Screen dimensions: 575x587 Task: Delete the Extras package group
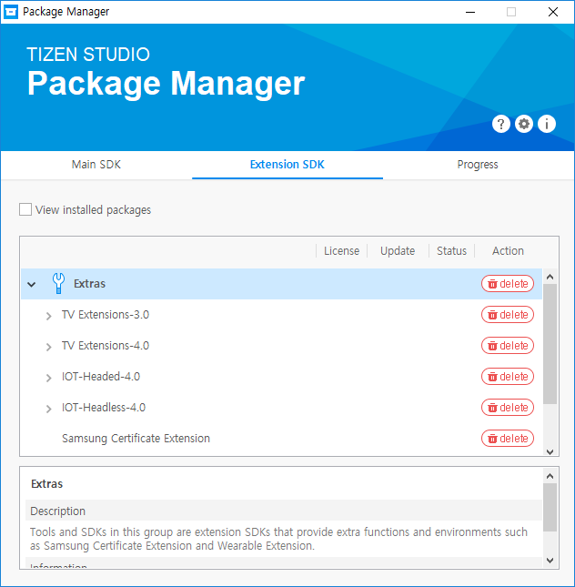click(508, 284)
